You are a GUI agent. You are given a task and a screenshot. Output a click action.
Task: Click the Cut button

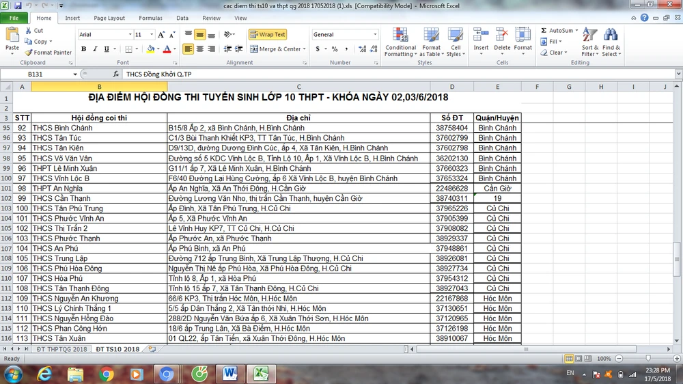(34, 31)
